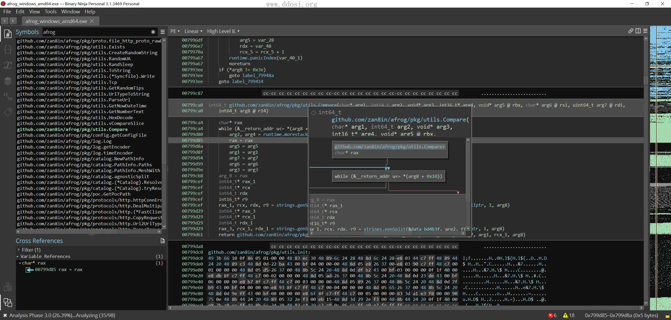Open the High Level IL dropdown
671x320 pixels.
[x=223, y=31]
